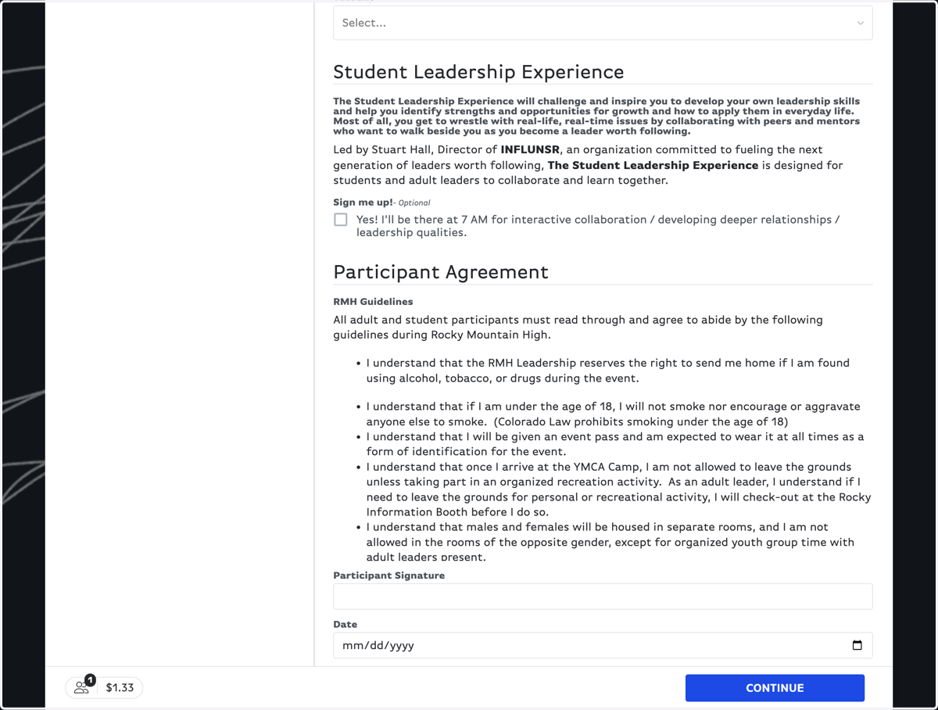The image size is (938, 710).
Task: Click the guideline about alcohol, tobacco, or drugs
Action: pos(608,371)
